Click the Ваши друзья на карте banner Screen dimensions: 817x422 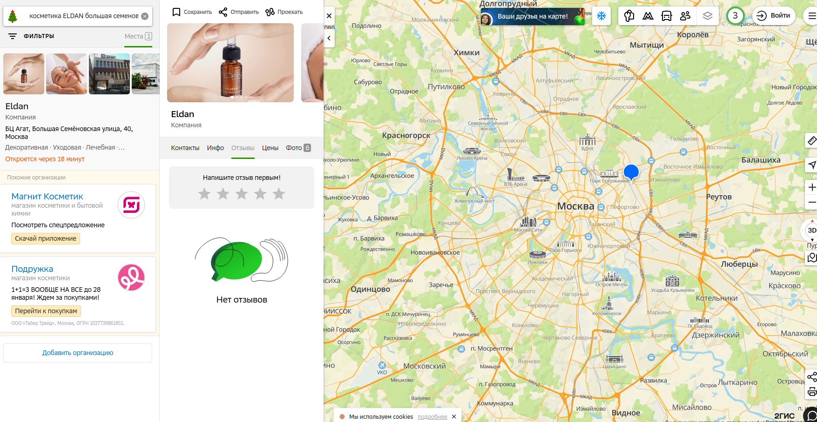click(533, 16)
